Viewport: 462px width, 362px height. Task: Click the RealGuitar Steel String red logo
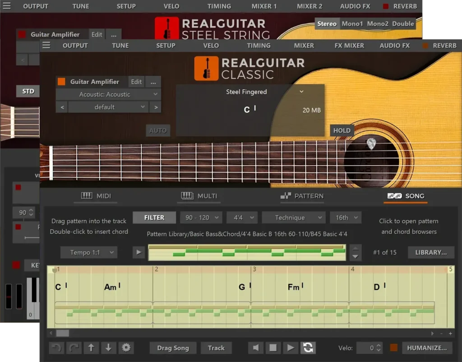[167, 28]
